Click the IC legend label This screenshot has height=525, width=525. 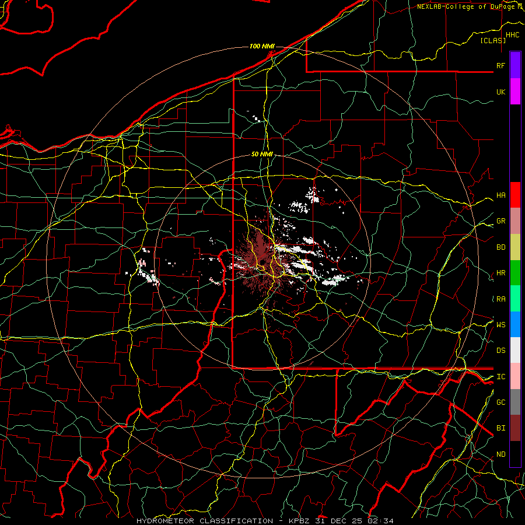(501, 377)
